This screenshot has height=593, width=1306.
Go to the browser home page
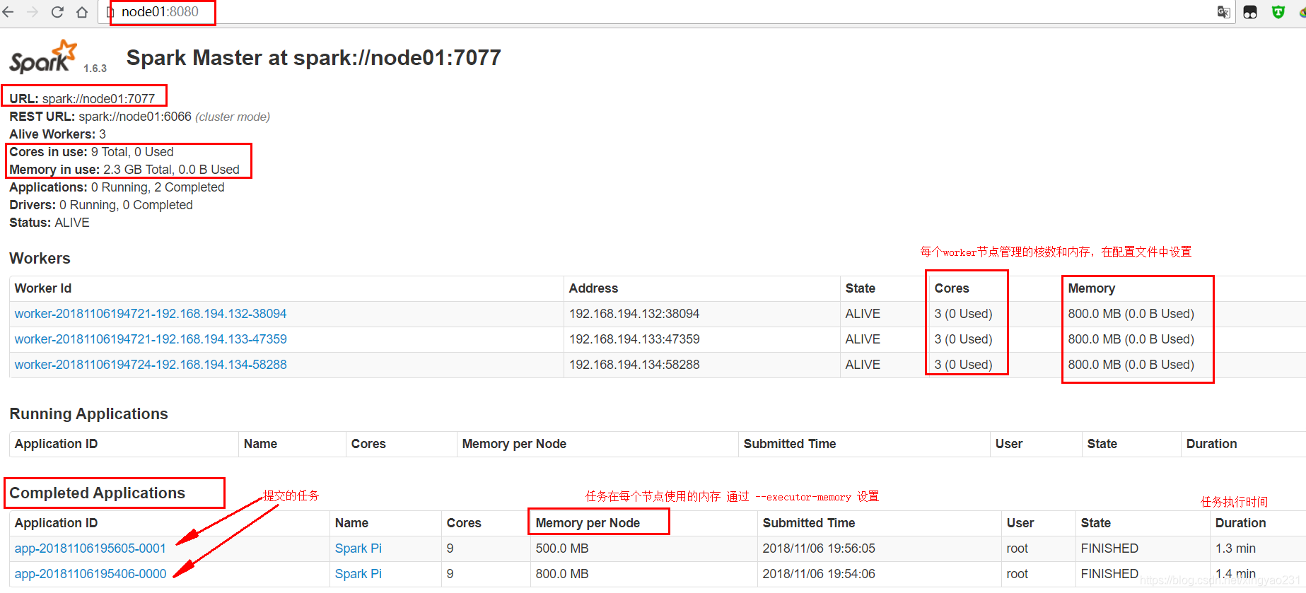[82, 12]
